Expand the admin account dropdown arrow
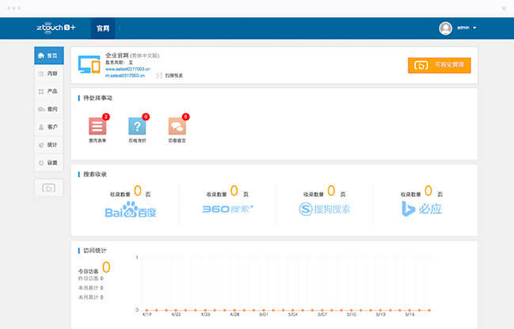The image size is (514, 329). [475, 28]
